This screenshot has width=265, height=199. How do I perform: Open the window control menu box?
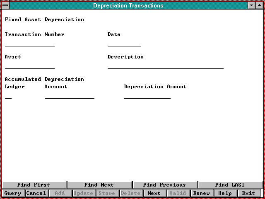coord(5,5)
